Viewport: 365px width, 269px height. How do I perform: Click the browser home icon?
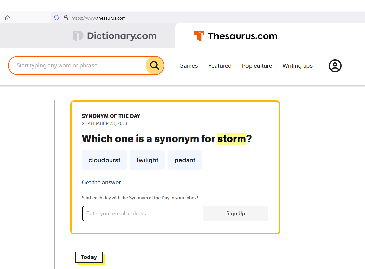tap(7, 18)
